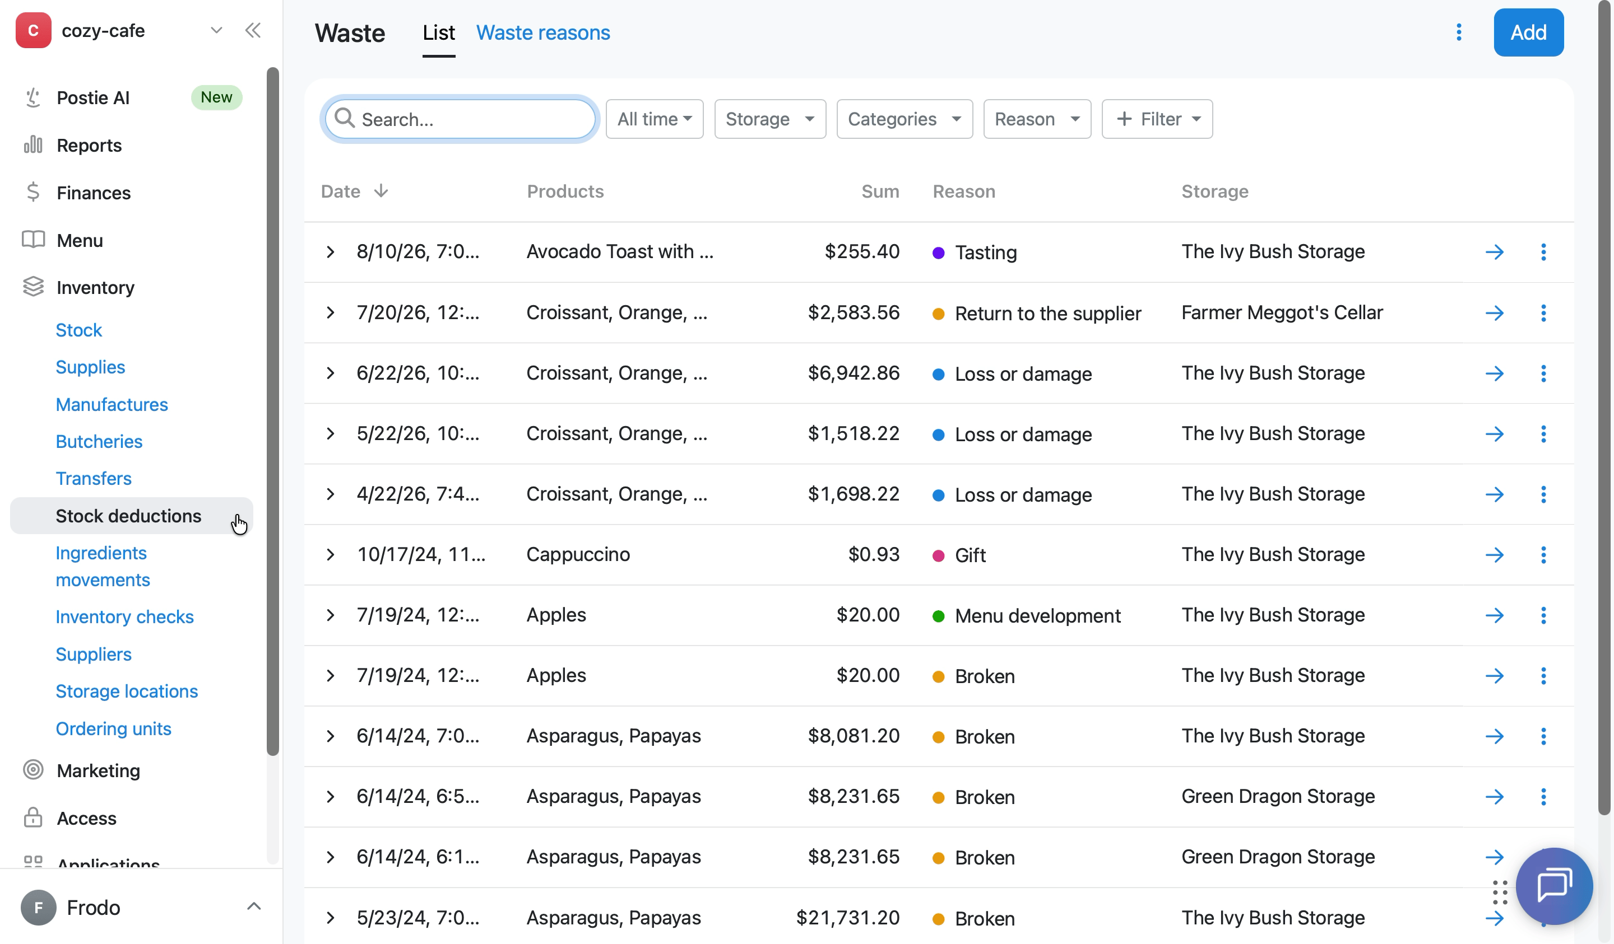Open the Storage filter dropdown
The width and height of the screenshot is (1614, 944).
point(770,118)
